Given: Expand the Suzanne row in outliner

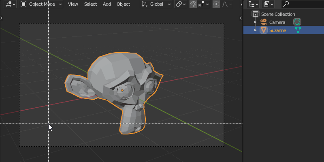Looking at the screenshot, I should pyautogui.click(x=256, y=30).
